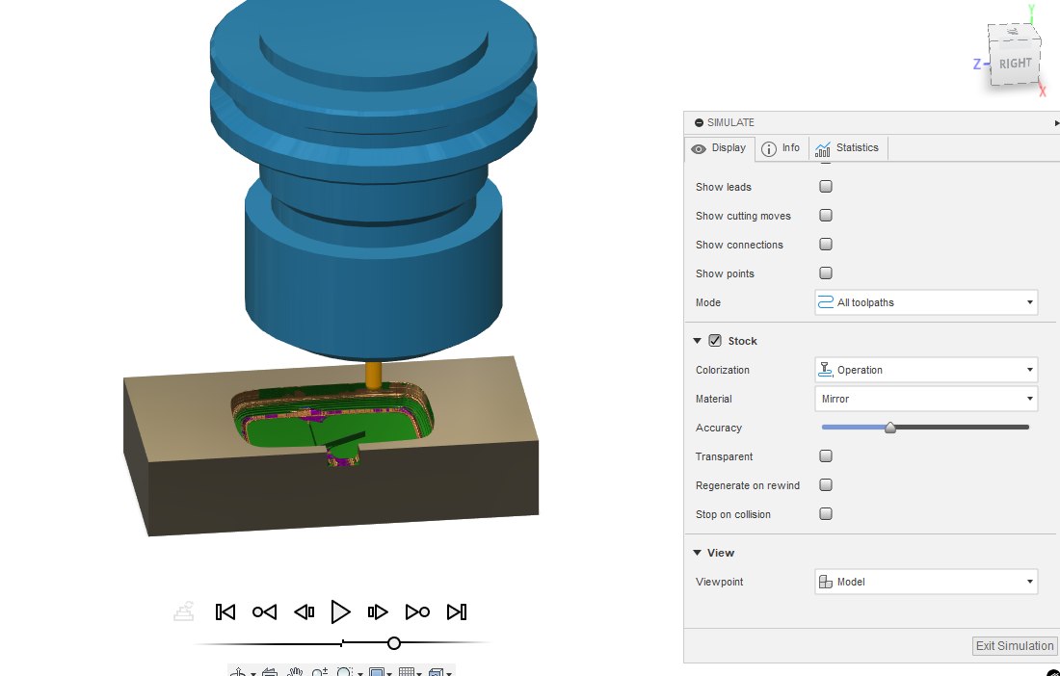Image resolution: width=1060 pixels, height=676 pixels.
Task: Step forward one move
Action: [x=378, y=611]
